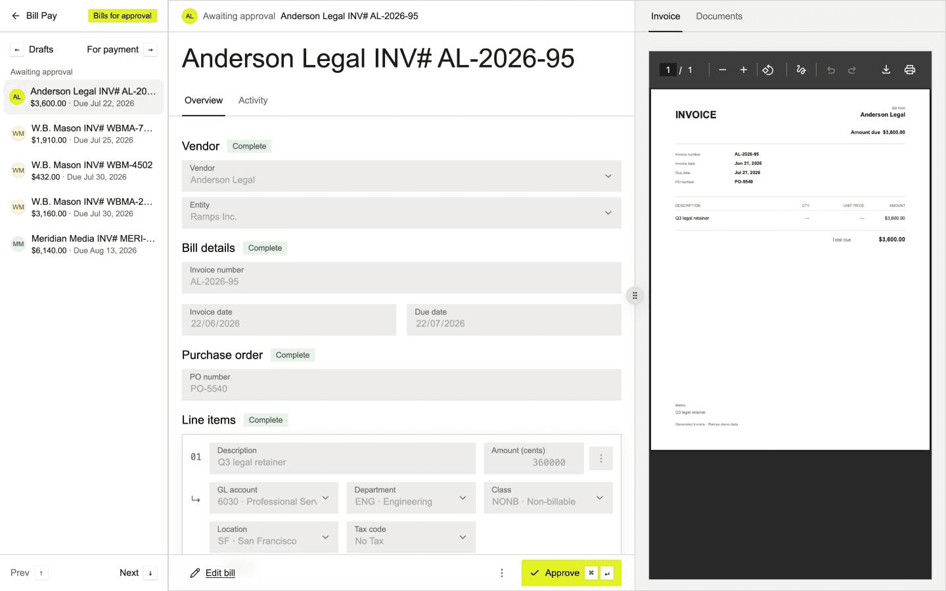Print the invoice PDF
The image size is (946, 591).
(x=910, y=70)
